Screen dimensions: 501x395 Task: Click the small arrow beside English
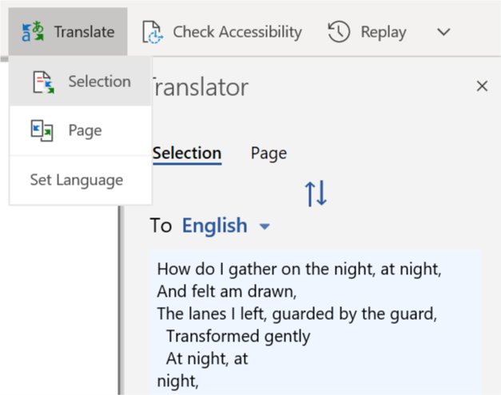point(264,227)
